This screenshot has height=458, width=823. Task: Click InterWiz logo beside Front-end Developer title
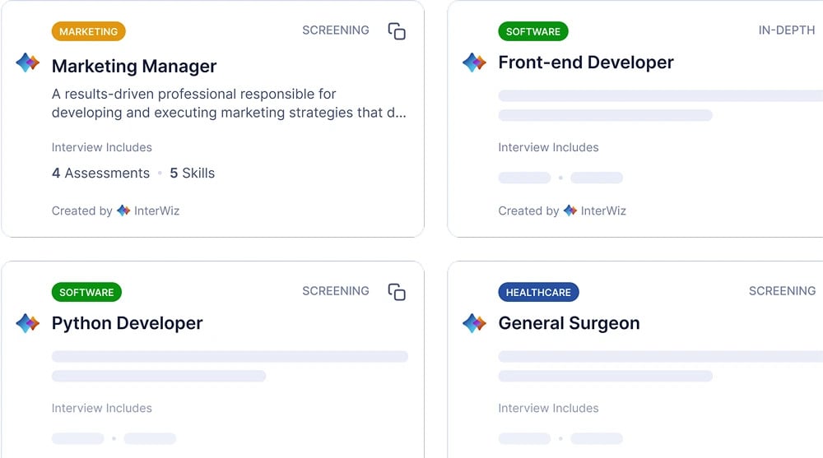[475, 62]
